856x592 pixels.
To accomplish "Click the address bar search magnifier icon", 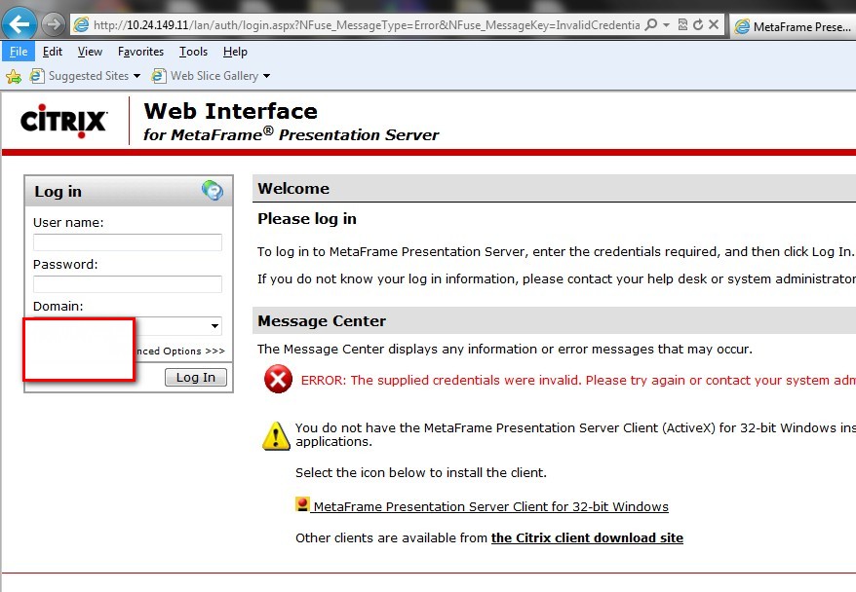I will 650,24.
